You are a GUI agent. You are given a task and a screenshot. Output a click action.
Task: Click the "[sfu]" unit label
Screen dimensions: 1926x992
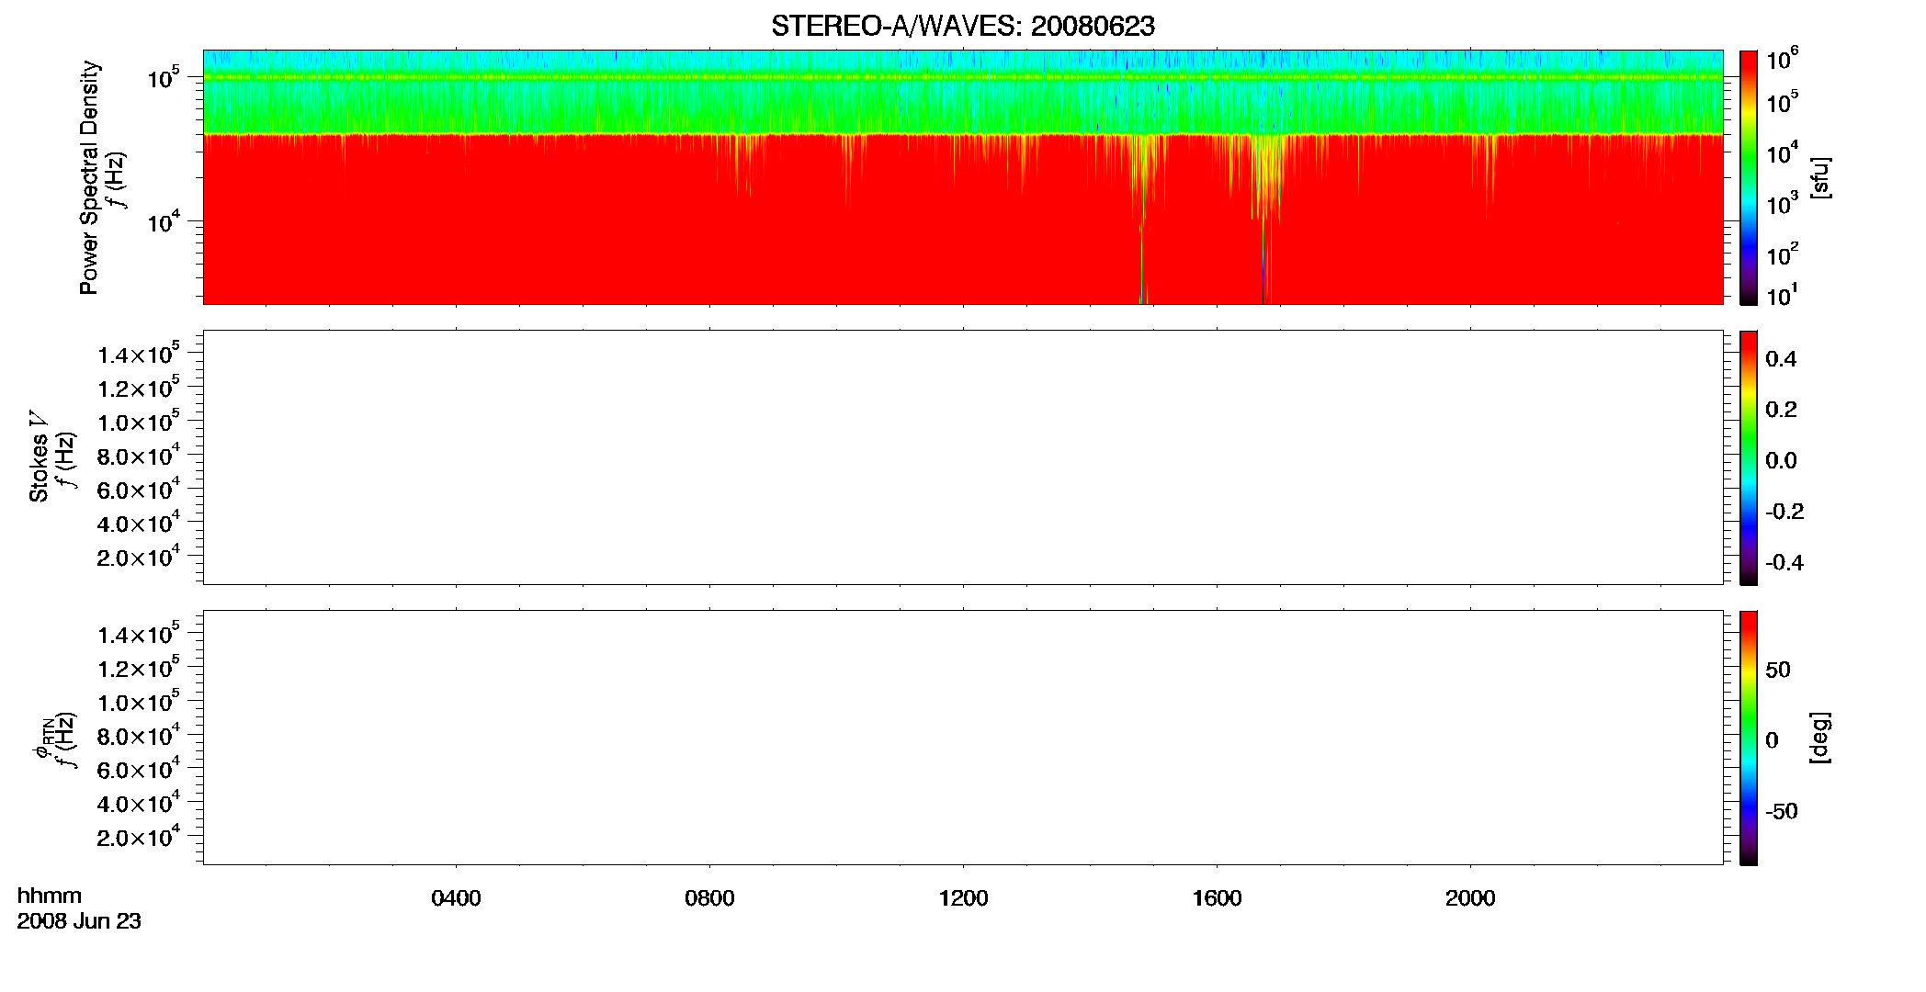(x=1820, y=177)
